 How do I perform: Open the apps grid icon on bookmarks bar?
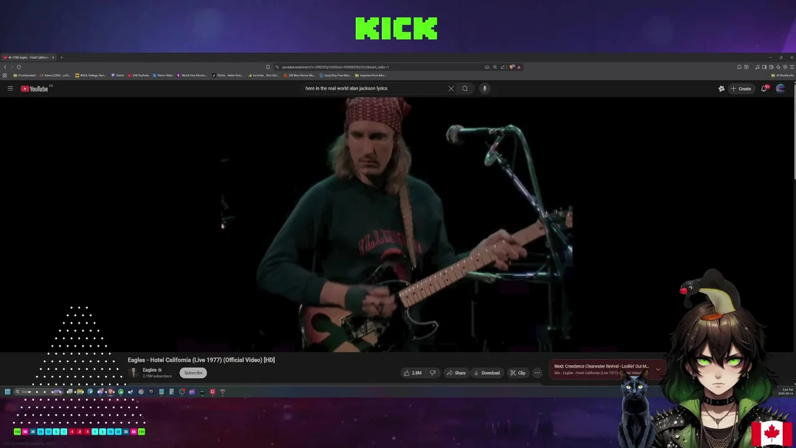(5, 75)
